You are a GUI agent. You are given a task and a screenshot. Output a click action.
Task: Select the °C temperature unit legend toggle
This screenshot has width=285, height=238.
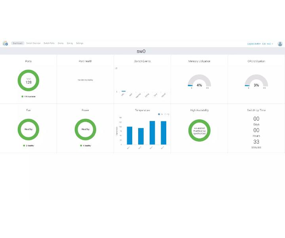167,114
